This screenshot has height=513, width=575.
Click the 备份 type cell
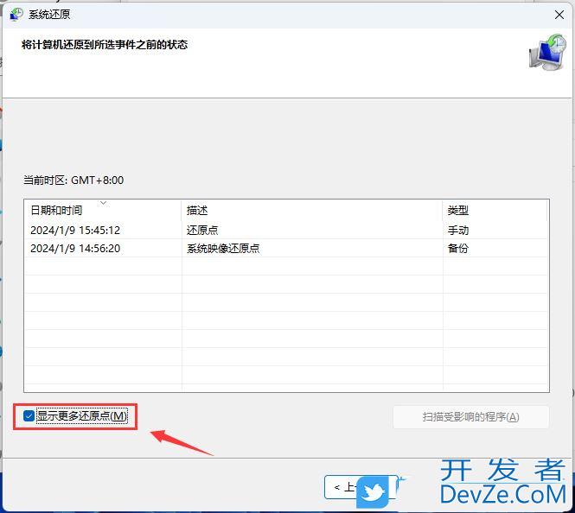coord(458,248)
